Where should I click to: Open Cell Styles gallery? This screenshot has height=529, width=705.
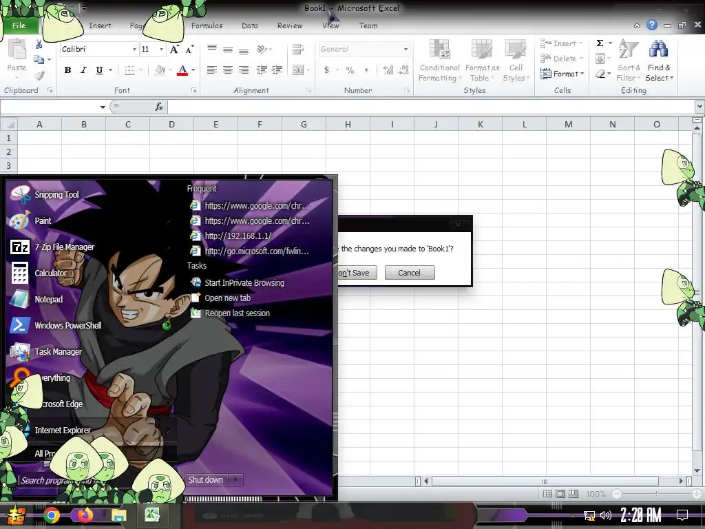tap(516, 61)
